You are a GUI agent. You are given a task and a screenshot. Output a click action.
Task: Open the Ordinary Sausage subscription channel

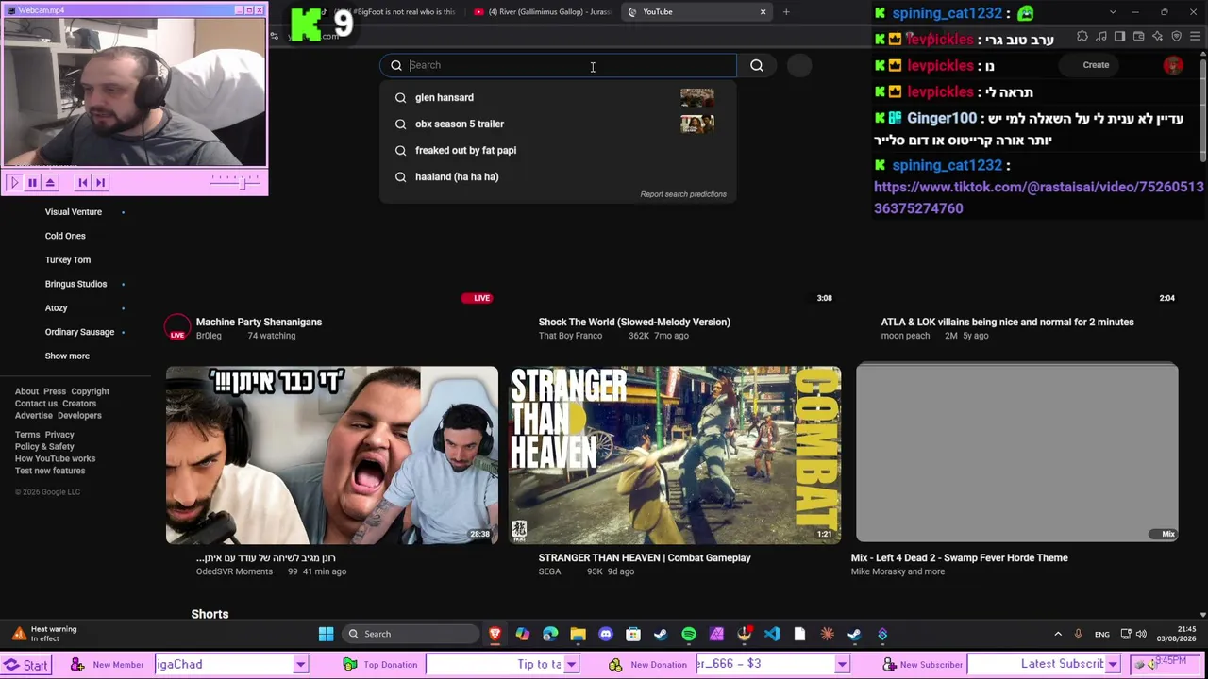click(x=79, y=332)
